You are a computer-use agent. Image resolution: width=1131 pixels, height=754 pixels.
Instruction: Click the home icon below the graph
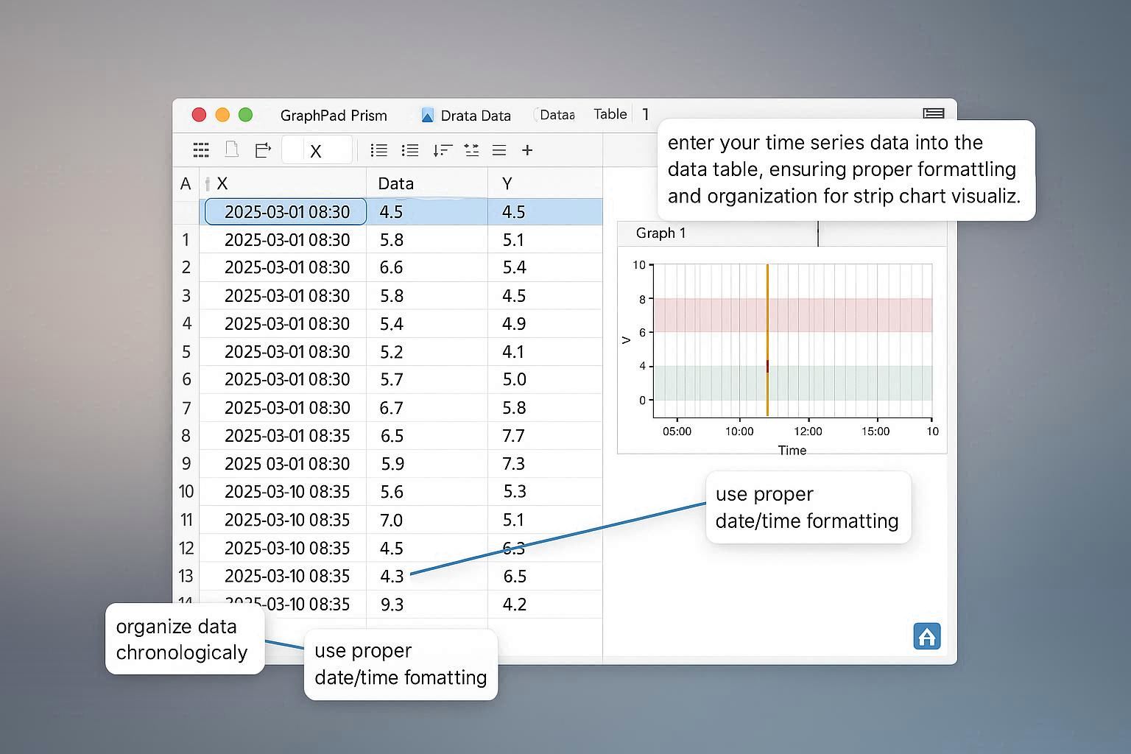pos(927,635)
